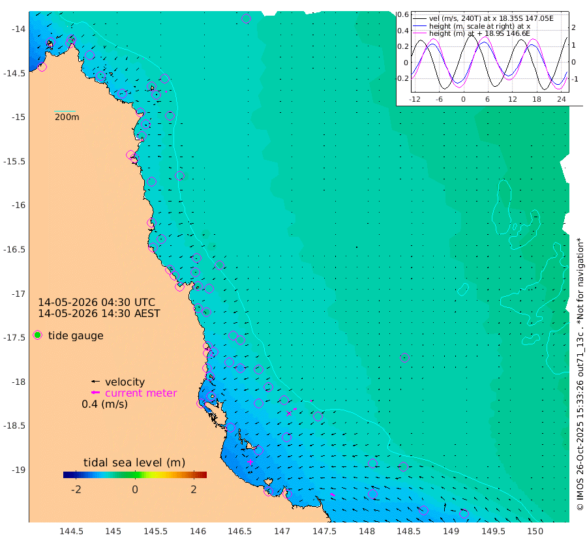This screenshot has height=544, width=587.
Task: Click the green tide gauge legend marker
Action: 37,335
